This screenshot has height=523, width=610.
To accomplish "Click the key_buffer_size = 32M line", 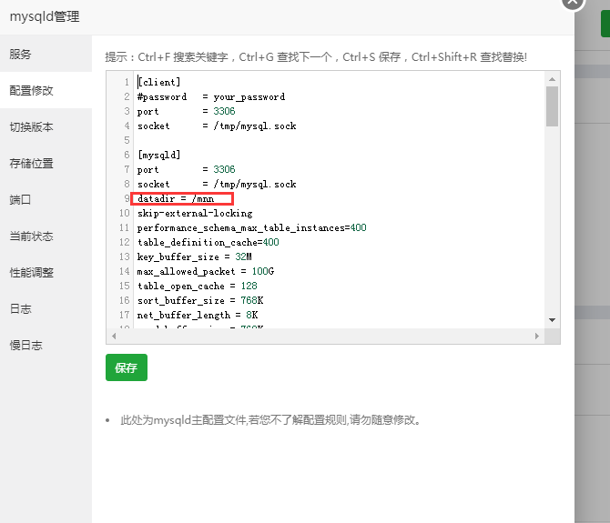I will pos(194,256).
